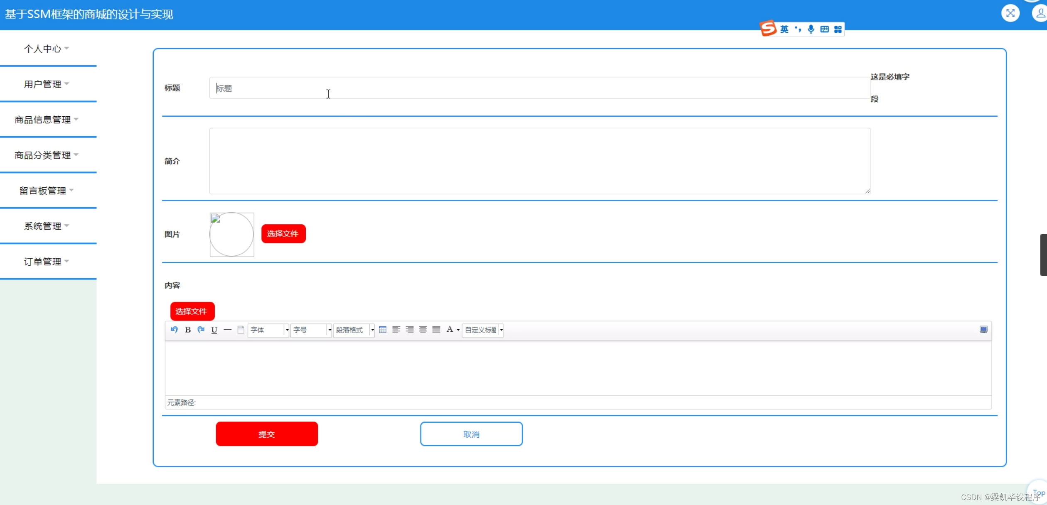Screen dimensions: 1047x505
Task: Click the editor fullscreen icon
Action: click(x=983, y=330)
